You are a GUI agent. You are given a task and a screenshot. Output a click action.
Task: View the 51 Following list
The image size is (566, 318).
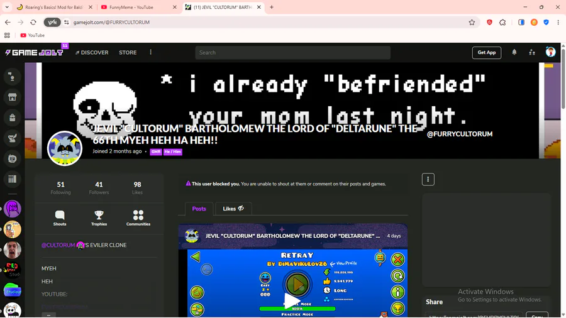tap(60, 188)
